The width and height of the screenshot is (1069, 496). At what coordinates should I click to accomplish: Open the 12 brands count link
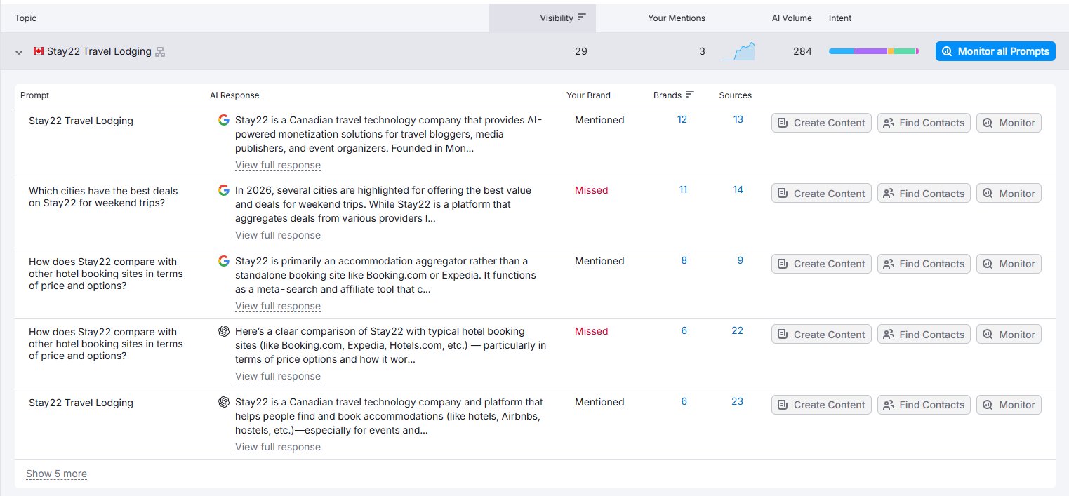tap(682, 119)
